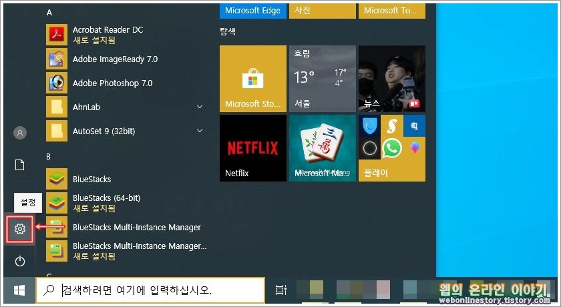This screenshot has height=307, width=561.
Task: Open the user account avatar icon
Action: pyautogui.click(x=19, y=133)
